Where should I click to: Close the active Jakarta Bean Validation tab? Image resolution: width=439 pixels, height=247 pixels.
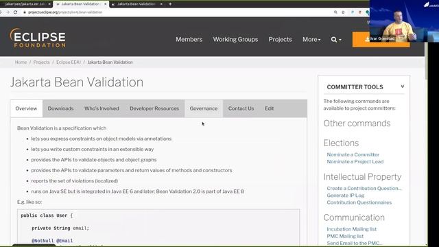click(x=105, y=4)
